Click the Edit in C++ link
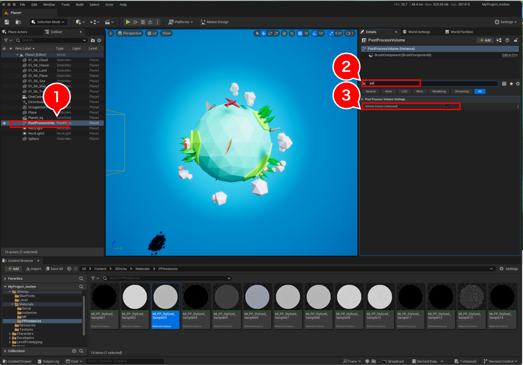This screenshot has height=365, width=523. pyautogui.click(x=510, y=55)
